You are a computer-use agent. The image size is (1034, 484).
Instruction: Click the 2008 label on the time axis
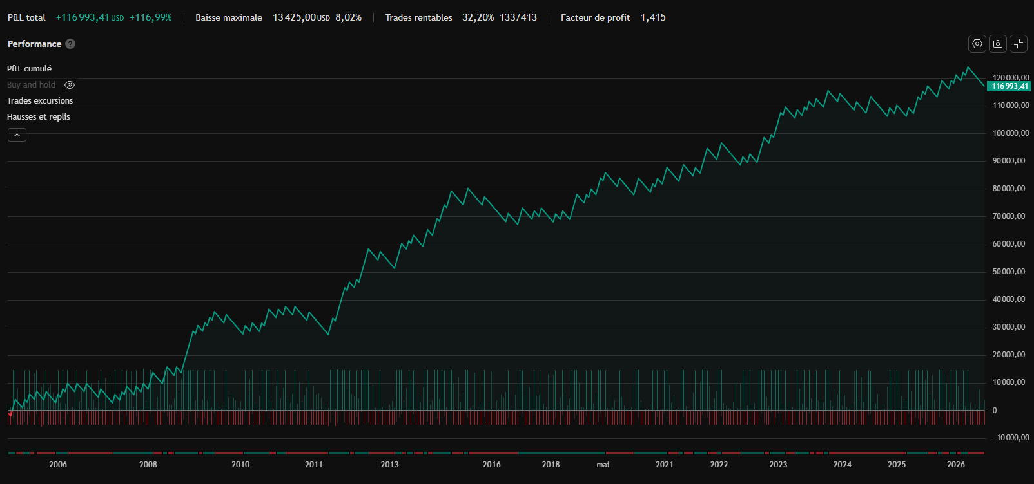[148, 465]
